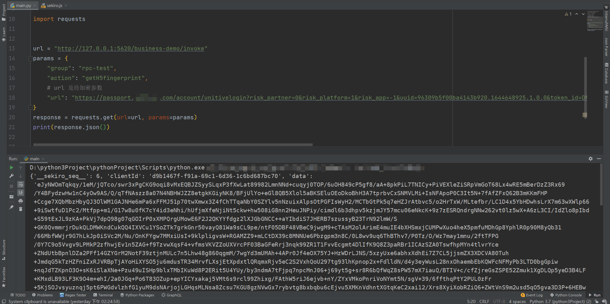Click the restore layout icon in Run panel
This screenshot has height=304, width=610.
pyautogui.click(x=11, y=197)
